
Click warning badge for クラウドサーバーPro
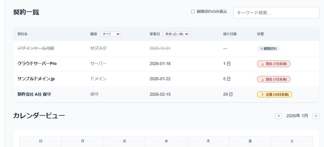[273, 64]
